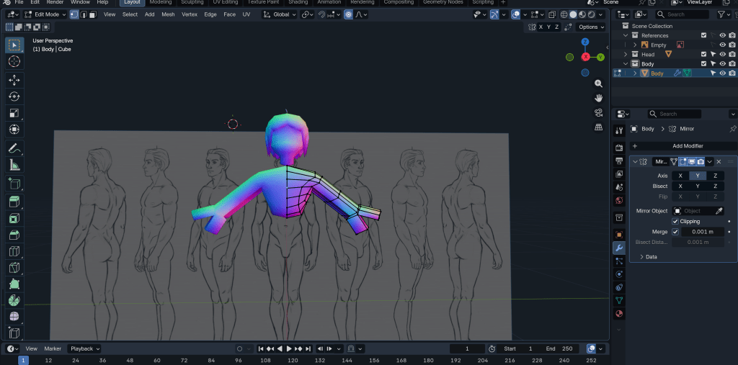Click the zoom magnifier viewport gizmo

click(x=598, y=84)
